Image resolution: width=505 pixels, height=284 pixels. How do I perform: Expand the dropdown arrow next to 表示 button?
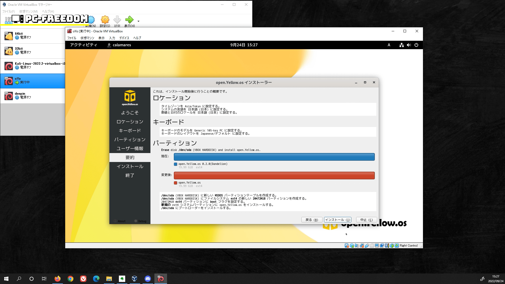pos(138,21)
